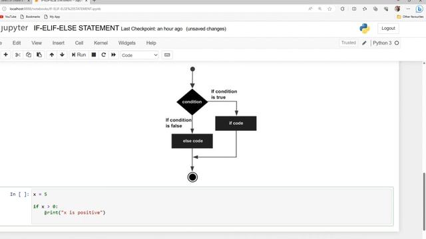
Task: Click the zoom magnifier icon in address bar
Action: click(320, 9)
